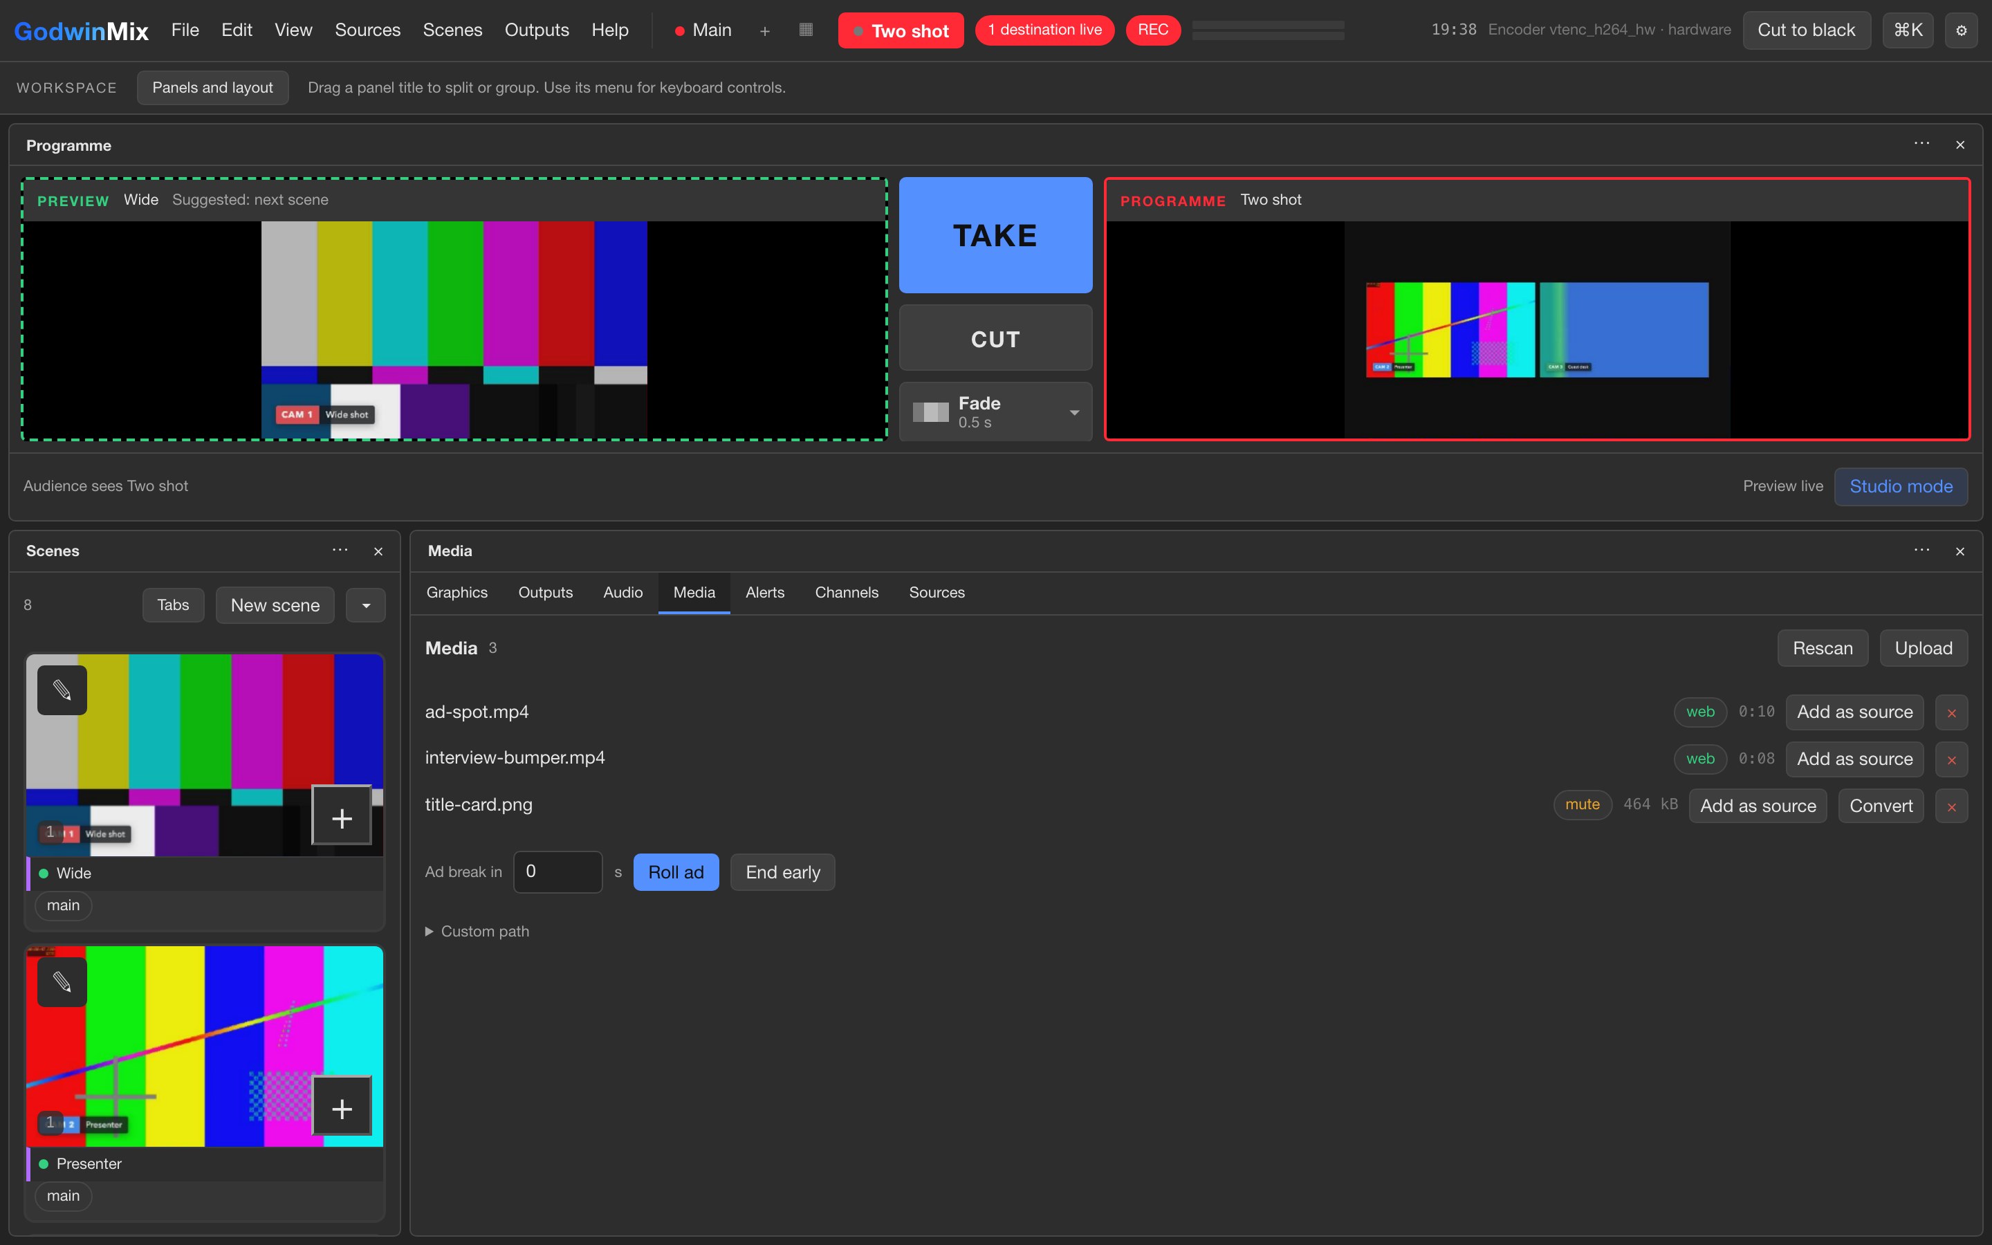Click the TAKE button
This screenshot has width=1992, height=1245.
995,235
